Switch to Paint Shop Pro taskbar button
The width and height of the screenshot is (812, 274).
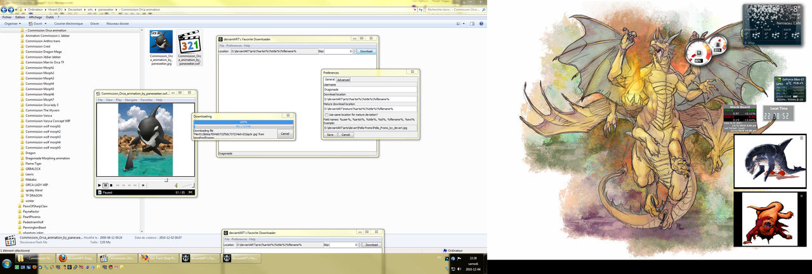159,258
